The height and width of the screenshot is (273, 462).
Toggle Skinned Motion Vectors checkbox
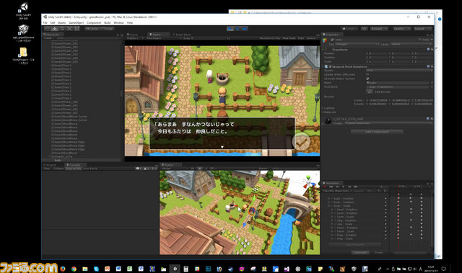[367, 79]
